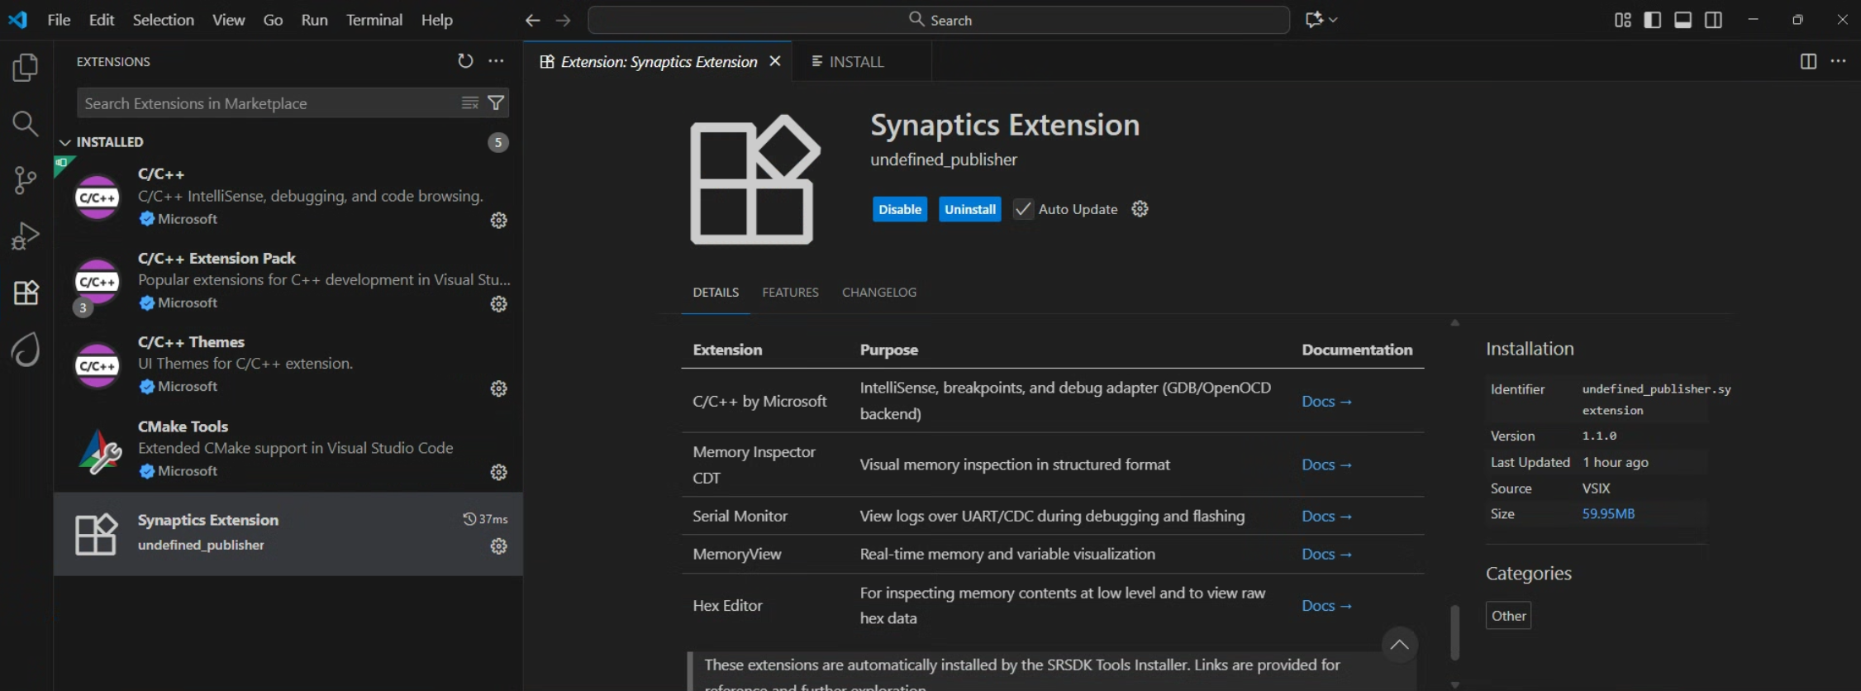Open manage gear for CMake Tools
This screenshot has height=691, width=1861.
pyautogui.click(x=498, y=472)
